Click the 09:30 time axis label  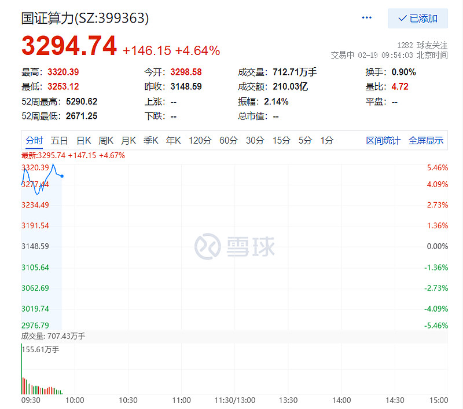pyautogui.click(x=31, y=400)
